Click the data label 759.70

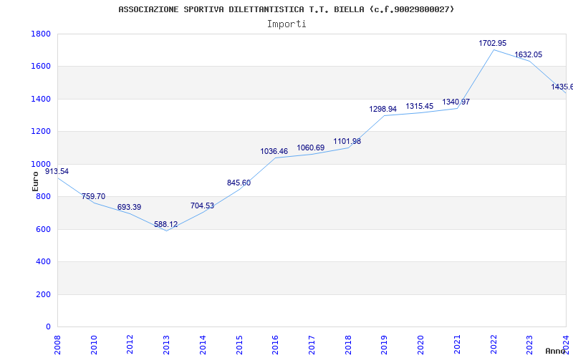click(x=93, y=196)
